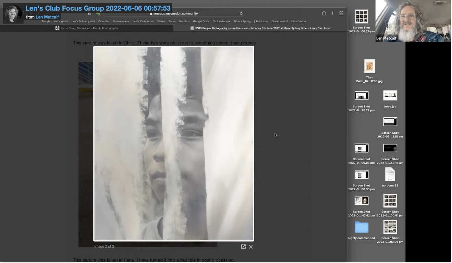452x263 pixels.
Task: Switch to FG13 People Photography zoom discussion tab
Action: pyautogui.click(x=261, y=28)
